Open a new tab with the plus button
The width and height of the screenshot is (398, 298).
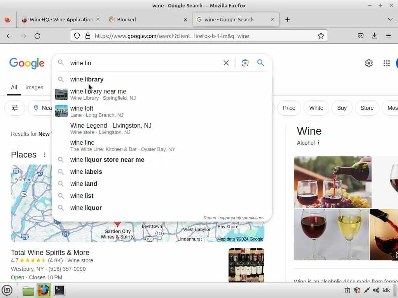click(x=287, y=19)
